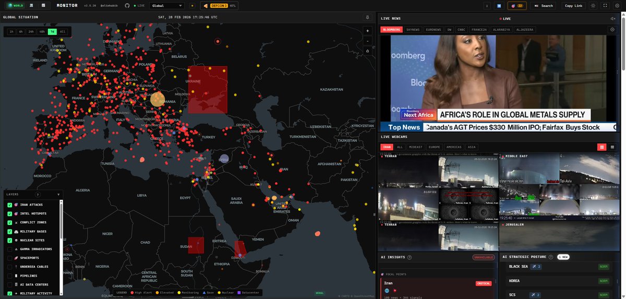
Task: Click the Ukraine red conflict zone
Action: [x=208, y=90]
